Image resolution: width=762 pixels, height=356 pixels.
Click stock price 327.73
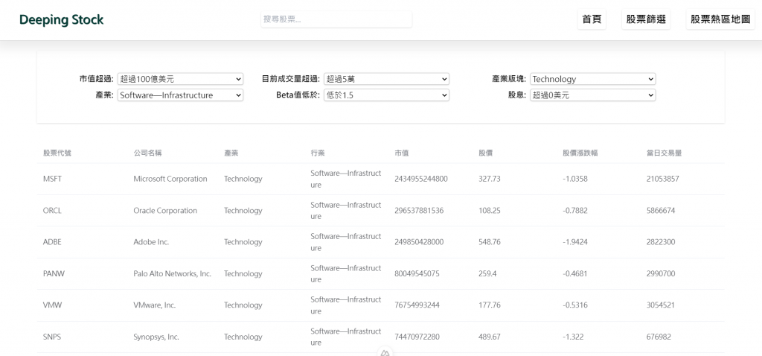[490, 179]
